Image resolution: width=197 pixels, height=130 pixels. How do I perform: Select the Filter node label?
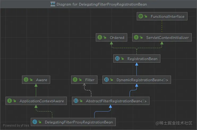point(90,80)
